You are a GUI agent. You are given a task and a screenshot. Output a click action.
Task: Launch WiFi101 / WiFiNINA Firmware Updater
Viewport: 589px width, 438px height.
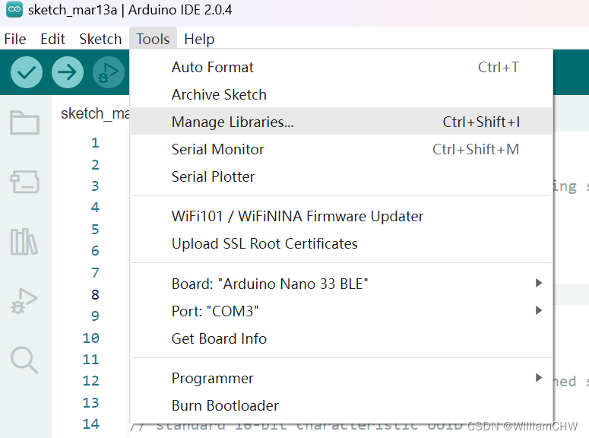pyautogui.click(x=341, y=216)
